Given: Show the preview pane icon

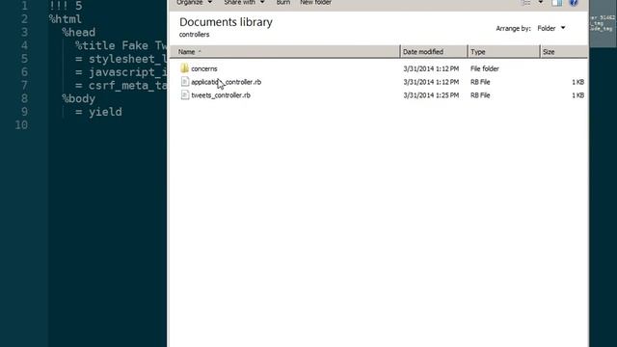Looking at the screenshot, I should click(556, 3).
